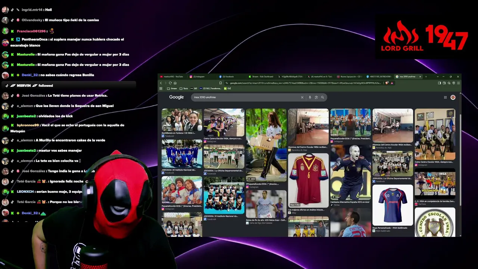Open the Tools bookmarks folder

184,89
